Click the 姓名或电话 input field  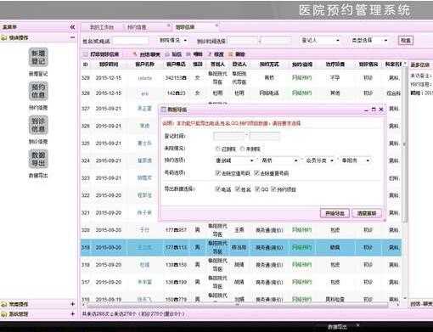click(131, 41)
